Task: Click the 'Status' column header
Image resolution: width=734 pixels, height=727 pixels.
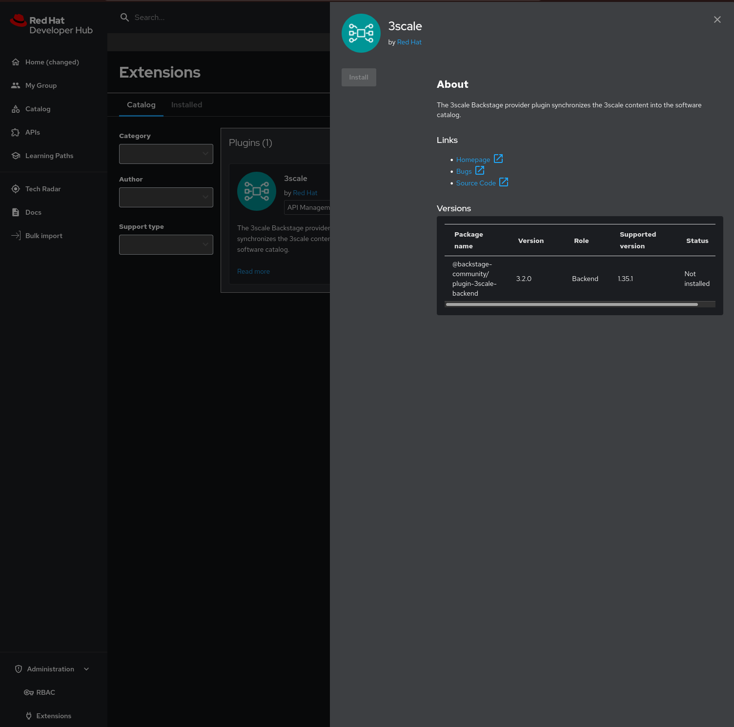Action: [697, 241]
